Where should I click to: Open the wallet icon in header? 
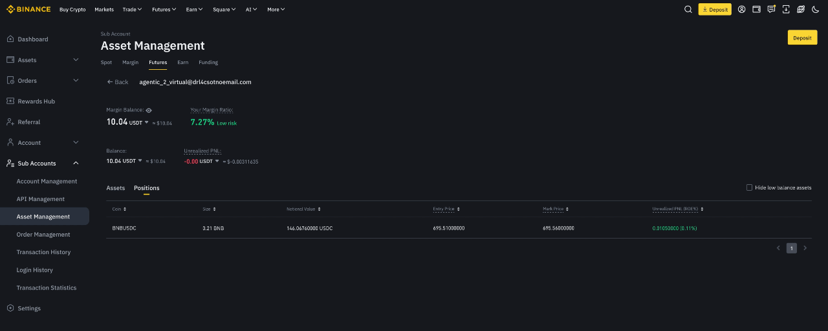coord(756,9)
